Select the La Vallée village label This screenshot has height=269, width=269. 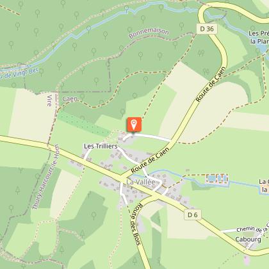pos(141,182)
